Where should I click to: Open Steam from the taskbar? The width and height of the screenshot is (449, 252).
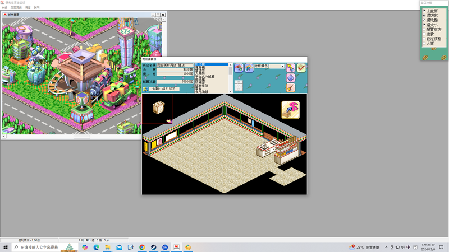[x=153, y=248]
